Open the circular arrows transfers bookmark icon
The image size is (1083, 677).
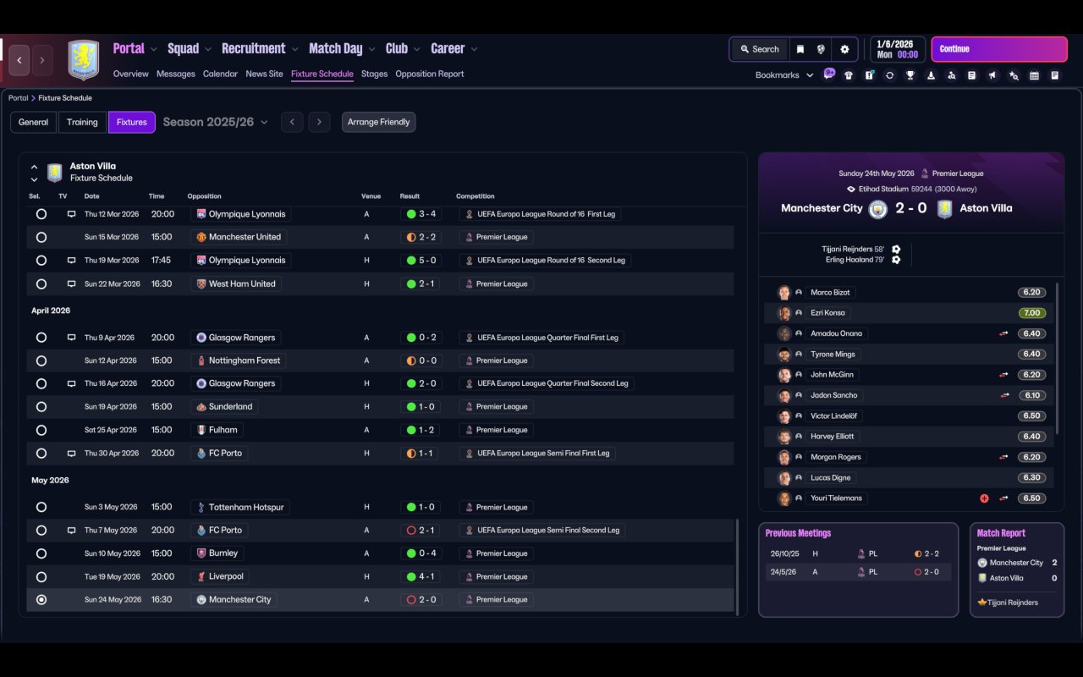pyautogui.click(x=889, y=75)
